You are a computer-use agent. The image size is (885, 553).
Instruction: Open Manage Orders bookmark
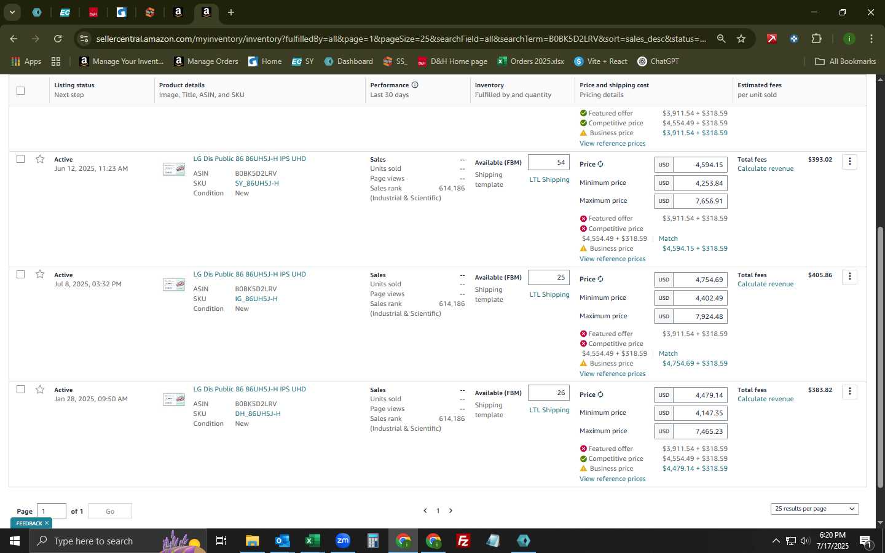[206, 61]
